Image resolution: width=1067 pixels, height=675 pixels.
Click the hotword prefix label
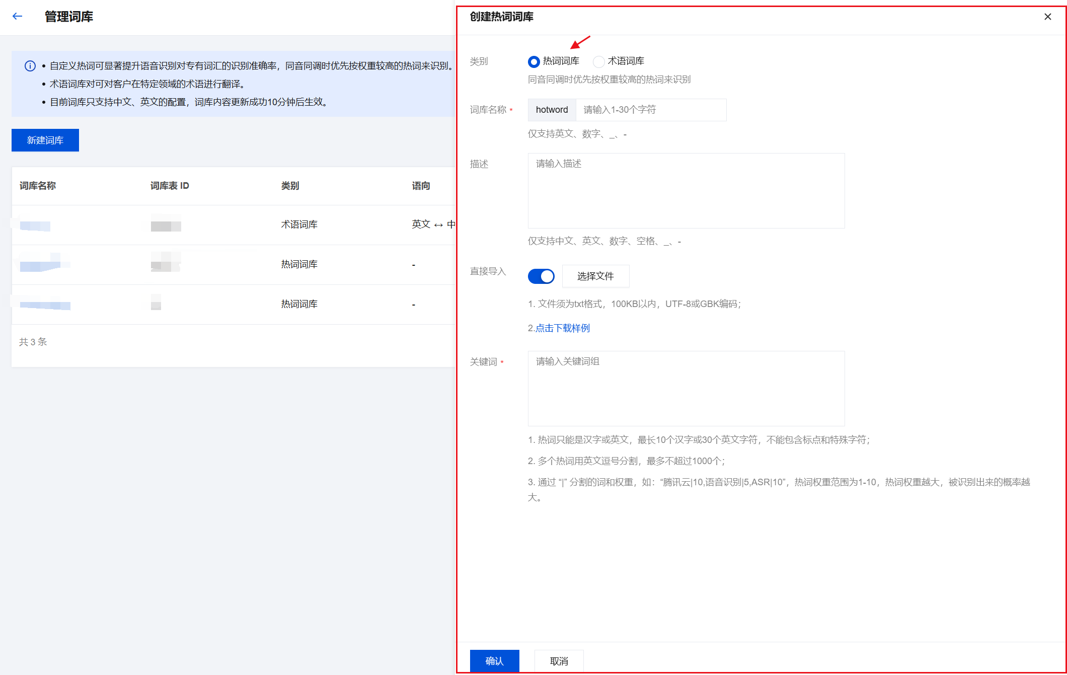pyautogui.click(x=552, y=110)
